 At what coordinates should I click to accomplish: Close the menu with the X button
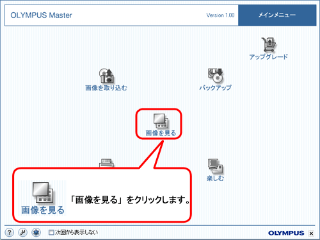[x=311, y=234]
